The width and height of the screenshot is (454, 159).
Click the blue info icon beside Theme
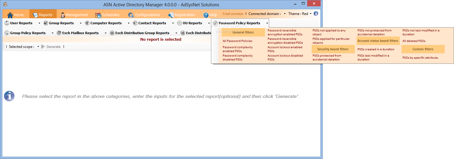(x=316, y=13)
